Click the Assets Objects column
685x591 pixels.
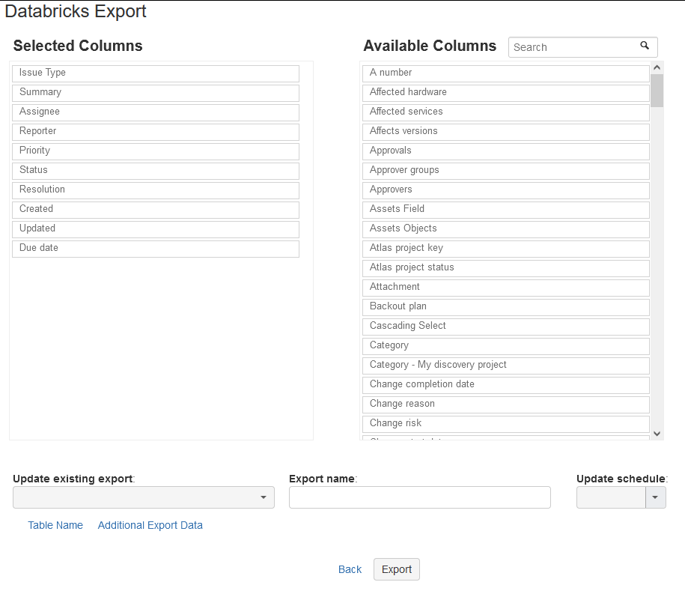pos(506,229)
